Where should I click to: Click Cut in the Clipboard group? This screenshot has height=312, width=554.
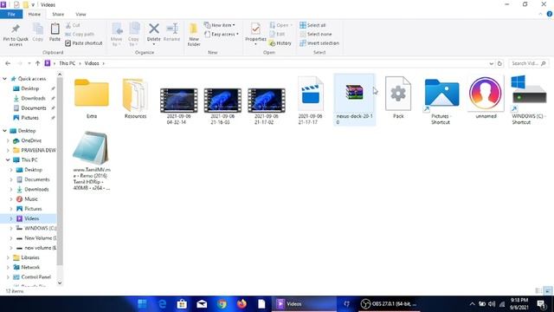pyautogui.click(x=73, y=25)
